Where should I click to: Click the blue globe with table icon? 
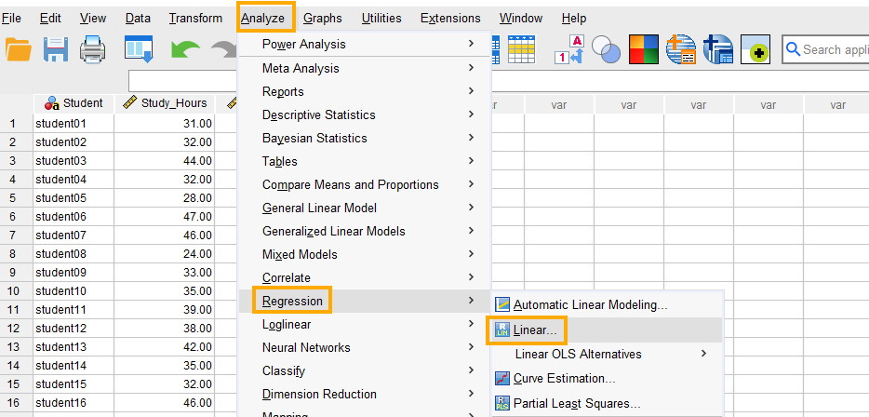point(718,49)
